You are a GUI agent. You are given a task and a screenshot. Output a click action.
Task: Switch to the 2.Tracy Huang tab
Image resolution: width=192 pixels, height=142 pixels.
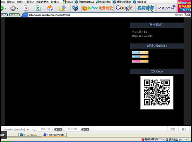point(30,135)
